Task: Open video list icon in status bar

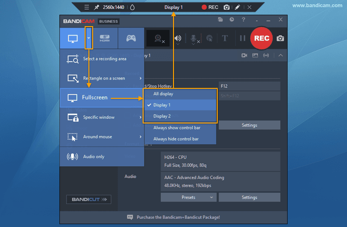Action: tap(244, 55)
